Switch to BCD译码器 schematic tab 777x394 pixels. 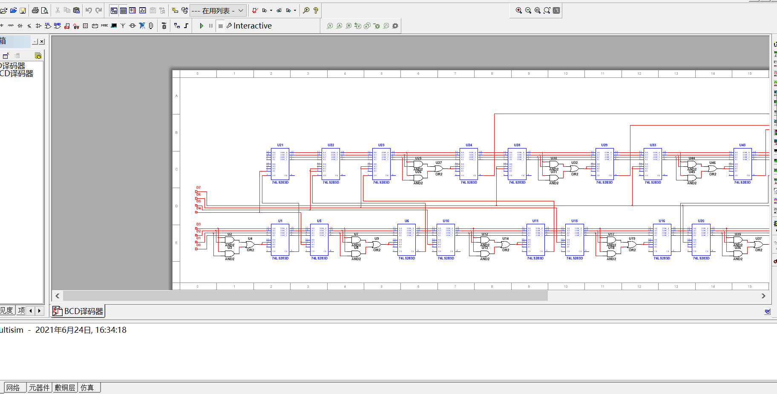[x=78, y=311]
